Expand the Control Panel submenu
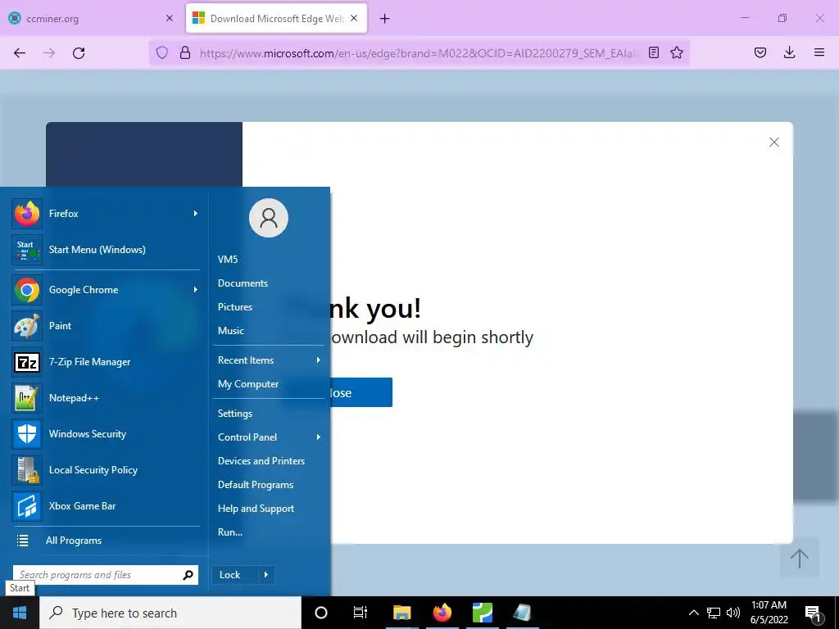839x629 pixels. pyautogui.click(x=319, y=437)
